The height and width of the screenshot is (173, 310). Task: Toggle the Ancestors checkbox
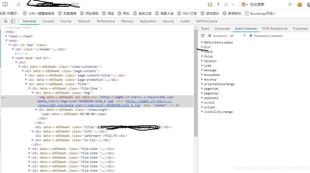click(210, 36)
